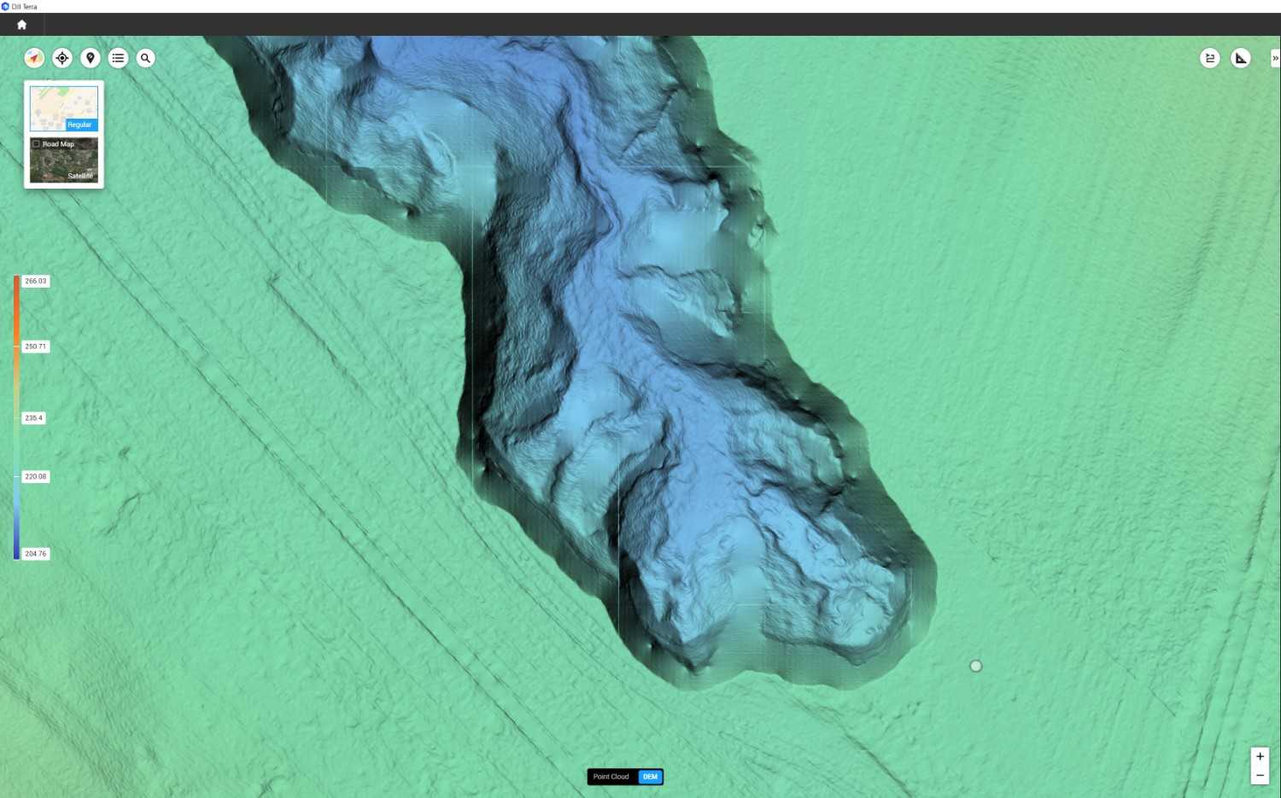This screenshot has height=798, width=1281.
Task: Click the location pin marker icon
Action: coord(91,58)
